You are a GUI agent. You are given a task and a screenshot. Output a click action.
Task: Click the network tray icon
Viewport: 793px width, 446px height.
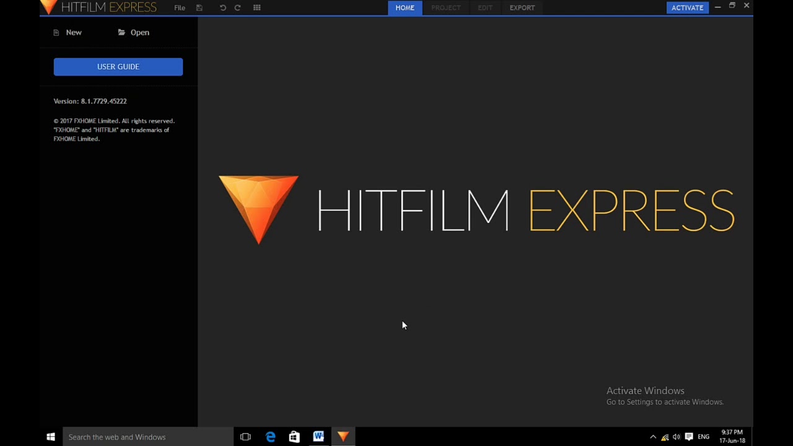coord(665,437)
